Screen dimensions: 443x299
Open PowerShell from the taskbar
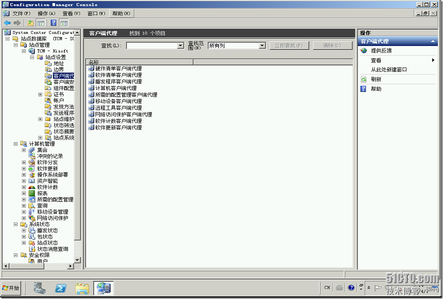pyautogui.click(x=61, y=288)
